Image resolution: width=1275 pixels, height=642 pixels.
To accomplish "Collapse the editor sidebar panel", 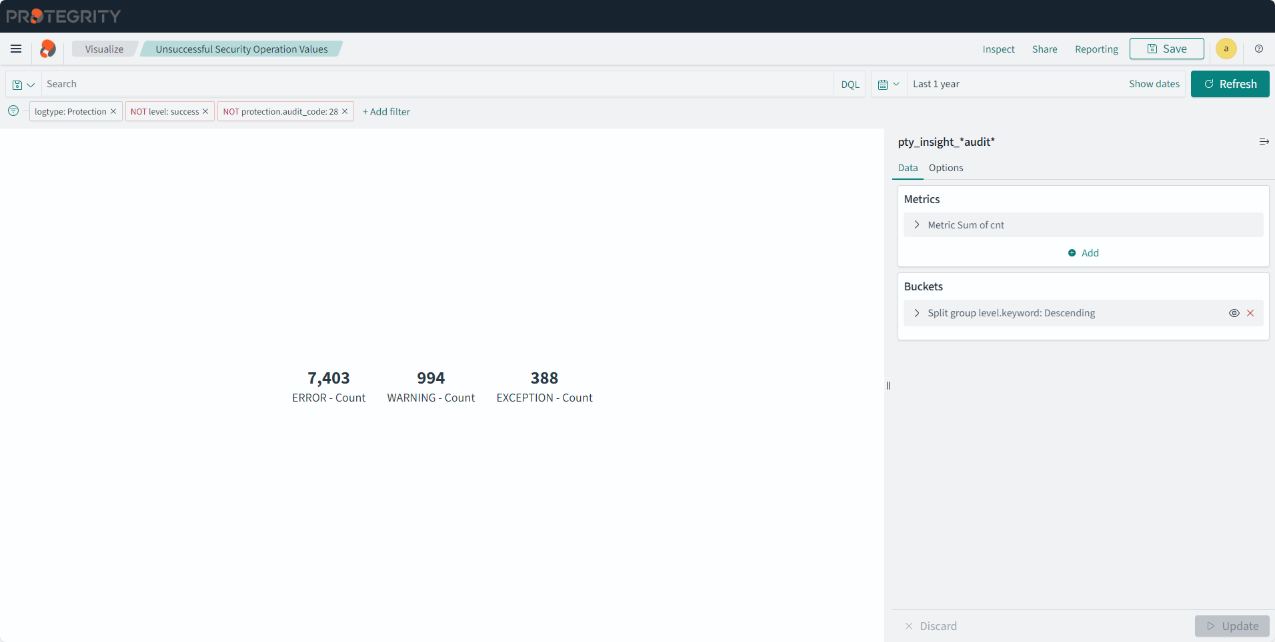I will coord(1264,142).
